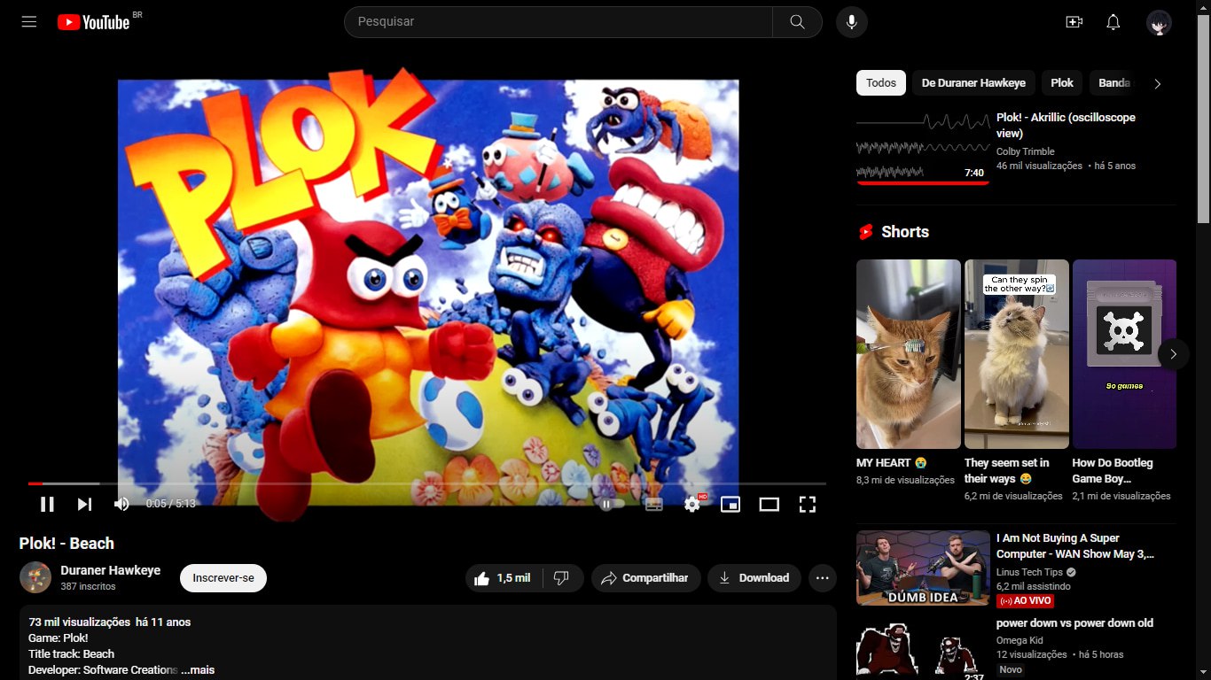1211x680 pixels.
Task: Switch to theater mode
Action: pos(769,504)
